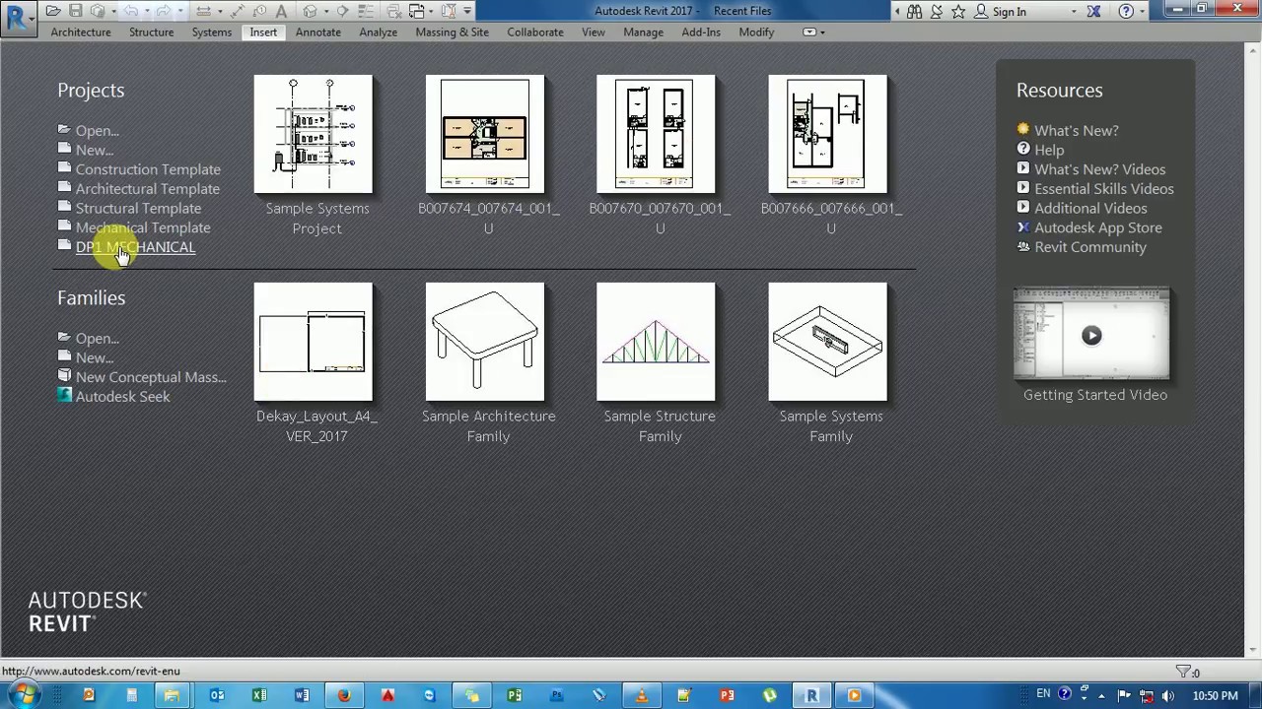The height and width of the screenshot is (709, 1262).
Task: Open Firefox from the Windows taskbar
Action: click(343, 695)
